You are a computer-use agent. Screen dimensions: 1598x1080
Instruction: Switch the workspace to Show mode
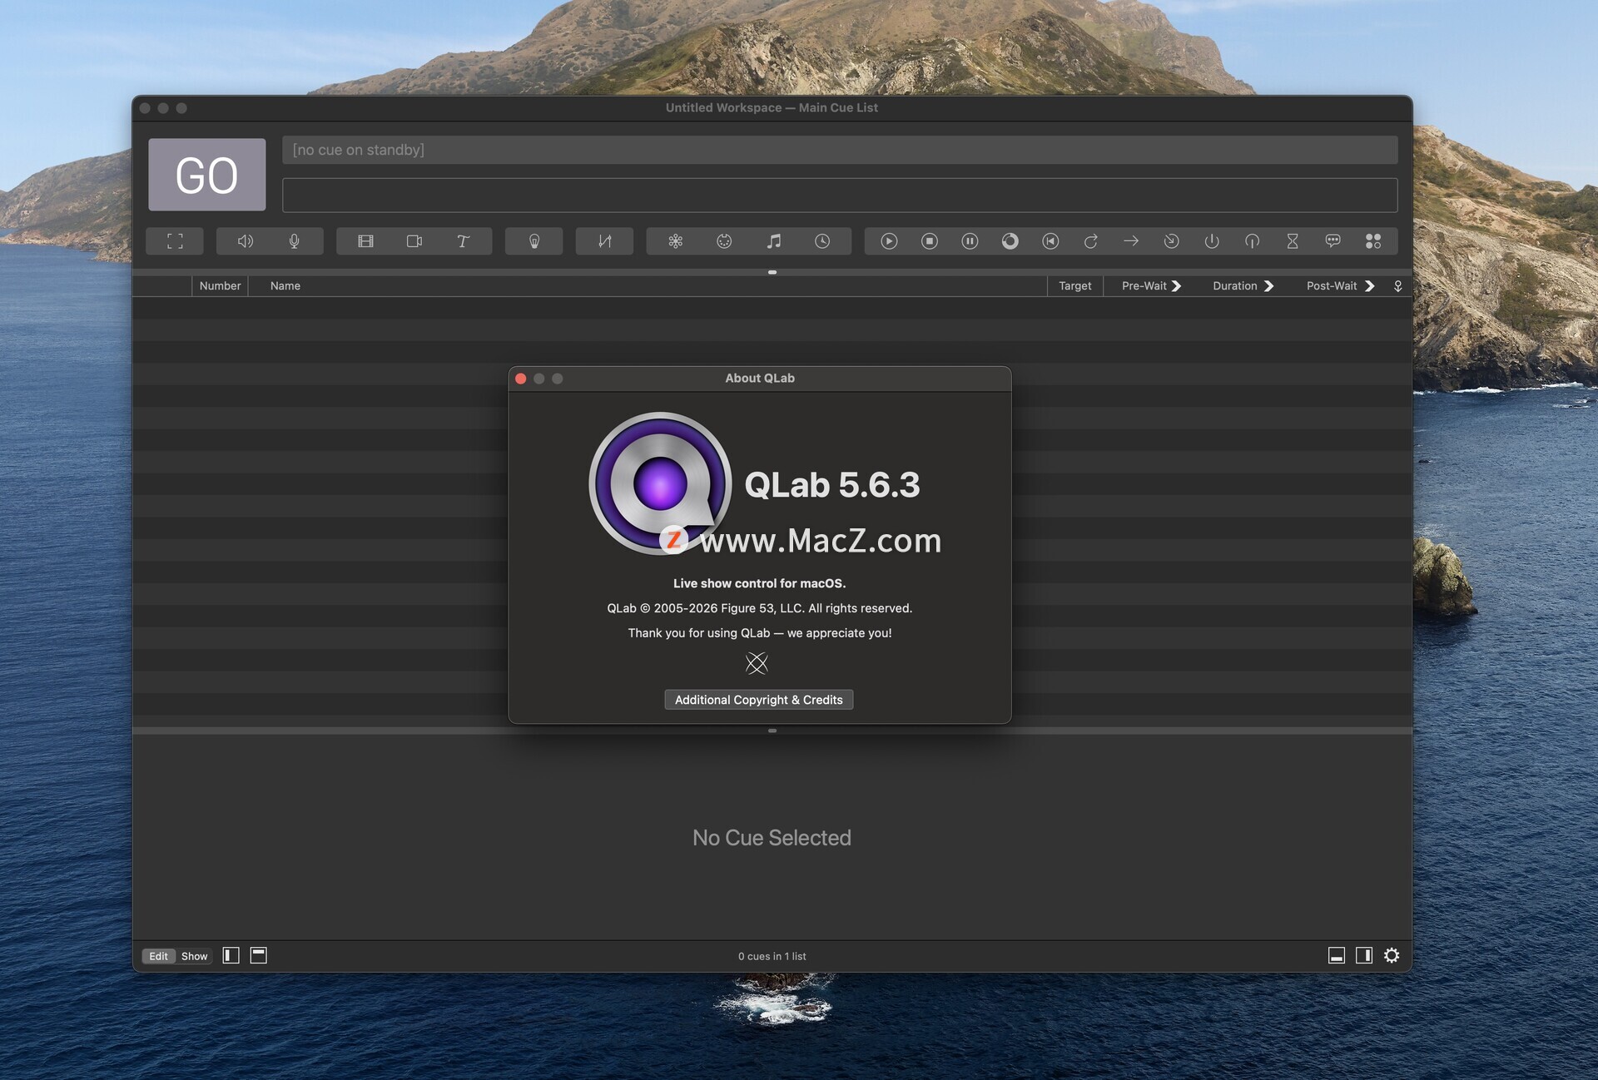(195, 956)
